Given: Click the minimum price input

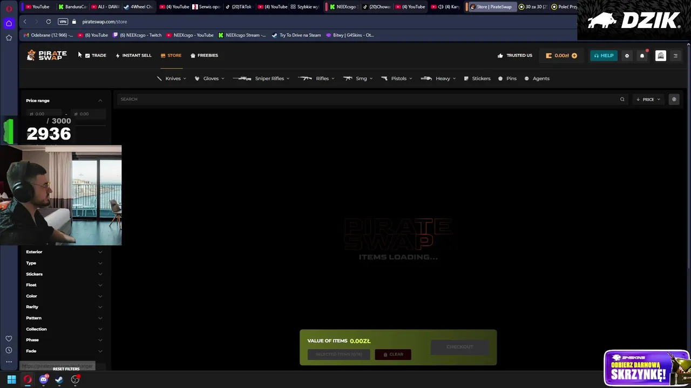Looking at the screenshot, I should (x=45, y=114).
